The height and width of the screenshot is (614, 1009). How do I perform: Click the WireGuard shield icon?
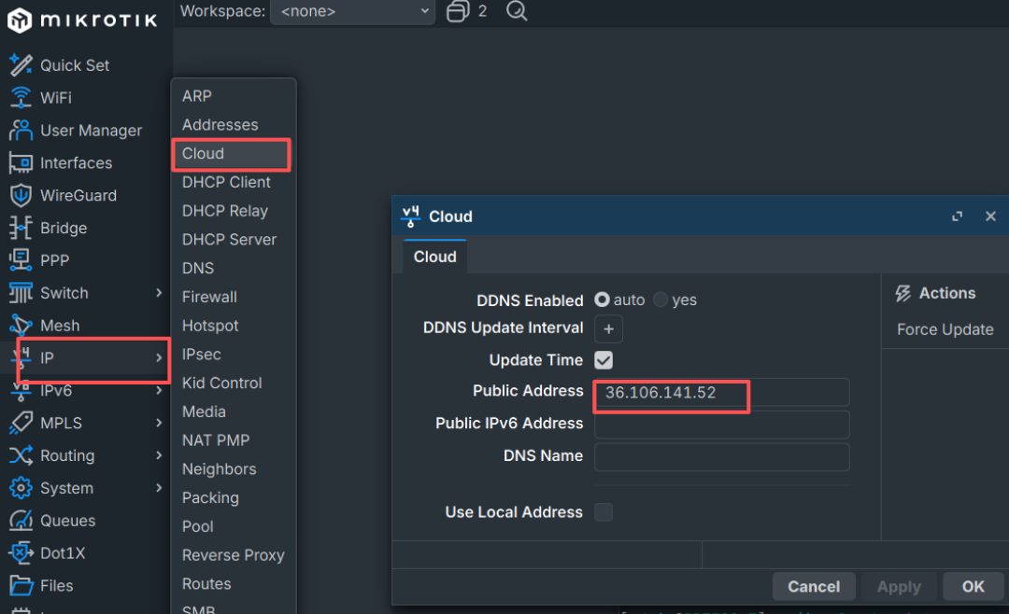point(21,195)
